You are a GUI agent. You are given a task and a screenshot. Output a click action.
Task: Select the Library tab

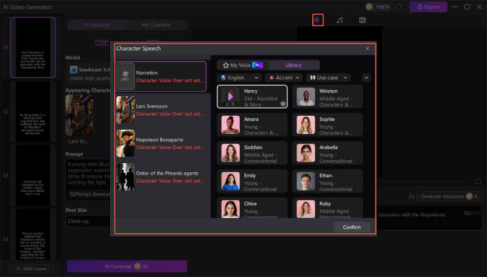(293, 65)
